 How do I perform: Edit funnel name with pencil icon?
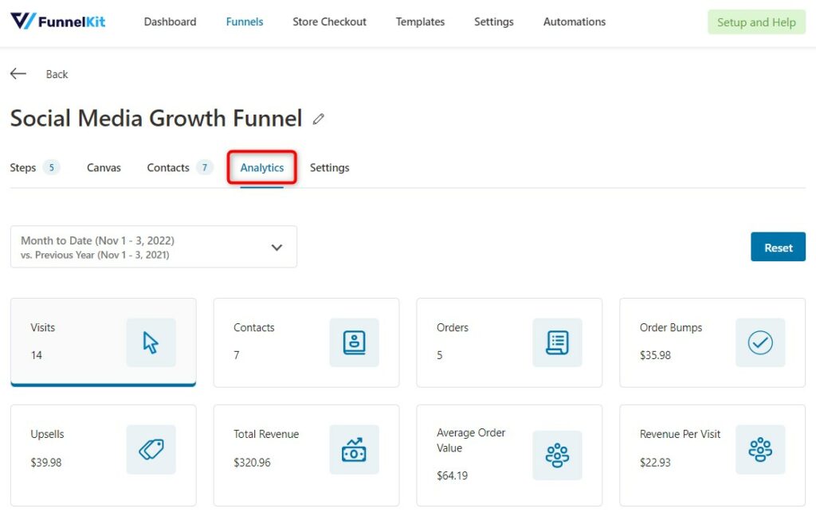point(318,119)
